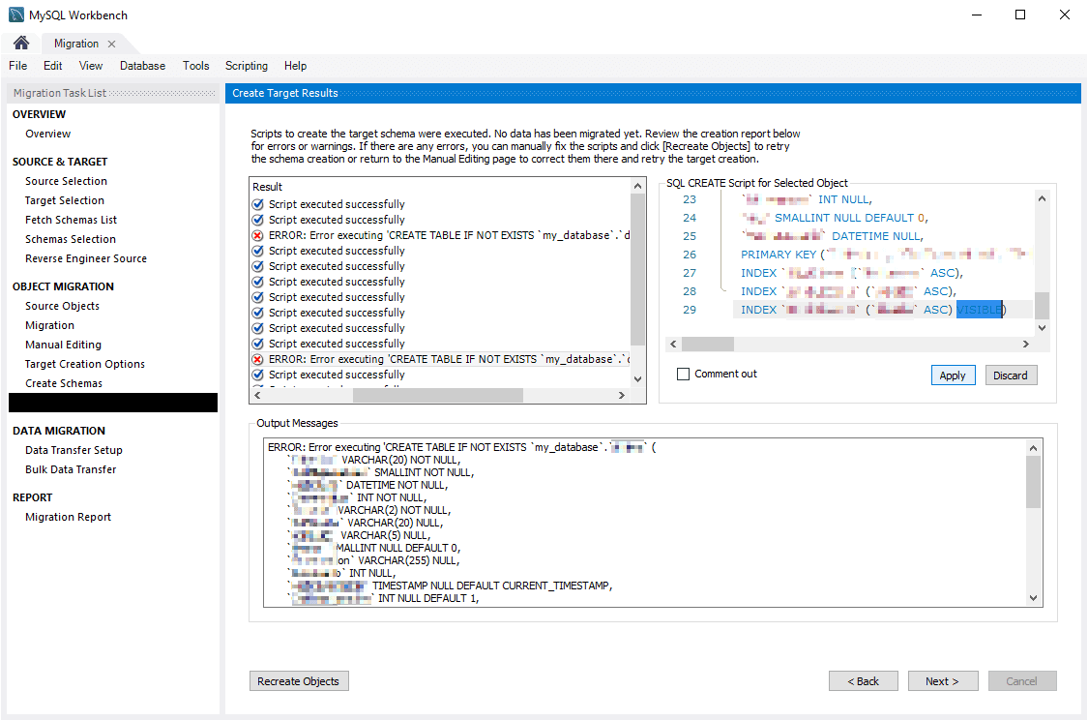The image size is (1088, 721).
Task: Click success check icon on last visible result row
Action: point(257,375)
